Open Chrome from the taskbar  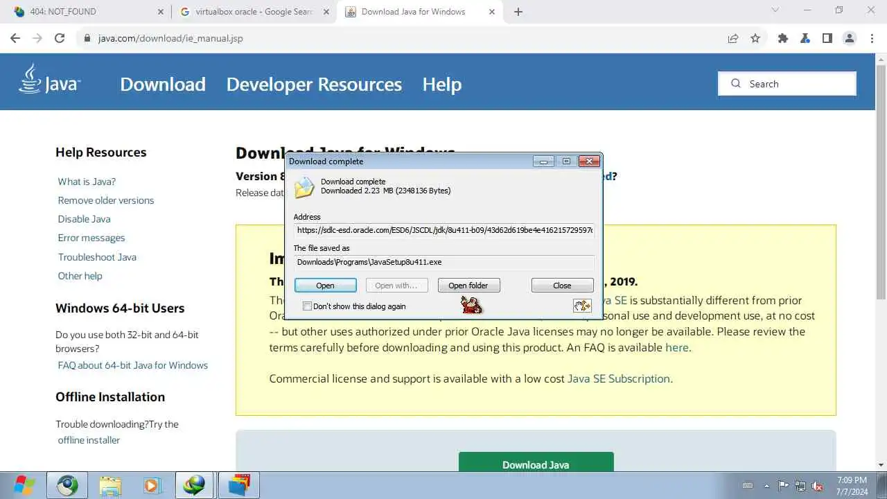pos(67,485)
